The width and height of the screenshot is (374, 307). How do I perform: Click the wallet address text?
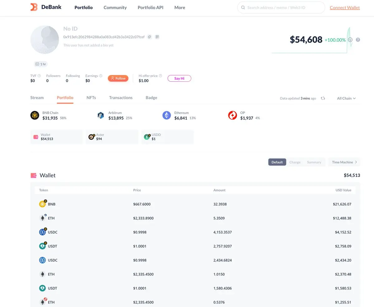pyautogui.click(x=104, y=37)
